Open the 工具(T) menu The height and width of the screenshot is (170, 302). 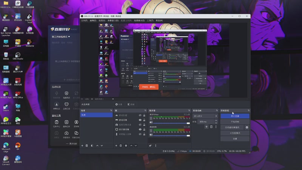click(x=150, y=20)
